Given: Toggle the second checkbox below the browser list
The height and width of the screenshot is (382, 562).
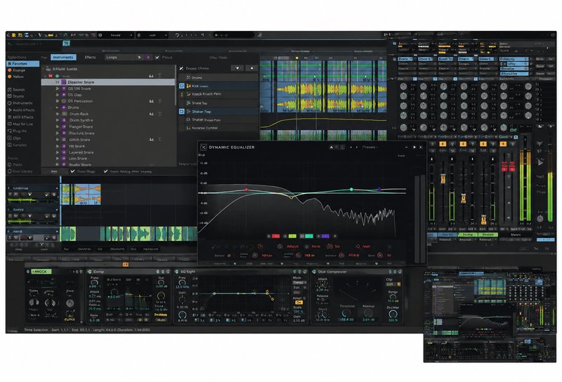Looking at the screenshot, I should [x=106, y=171].
